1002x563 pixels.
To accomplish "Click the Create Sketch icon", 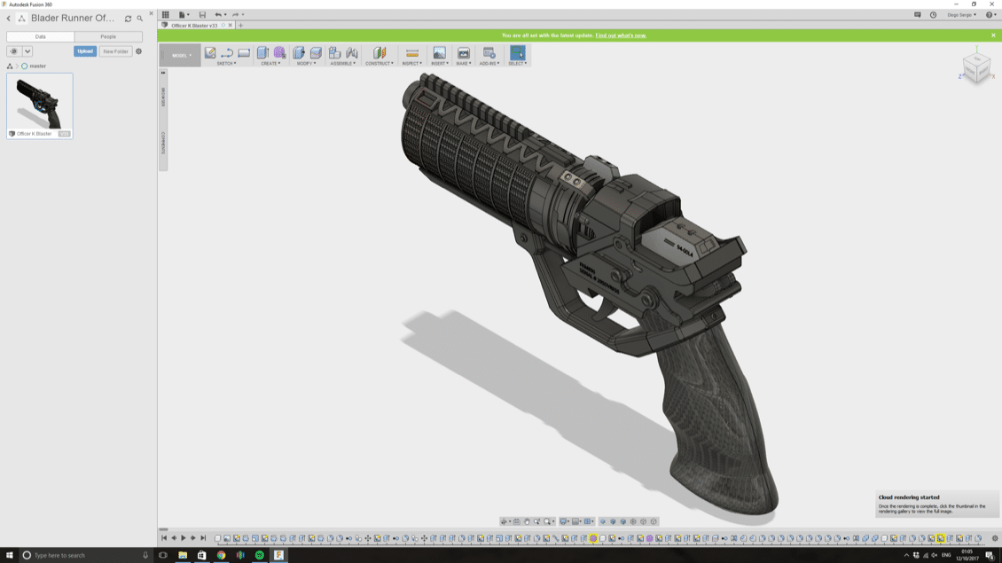I will [x=210, y=53].
